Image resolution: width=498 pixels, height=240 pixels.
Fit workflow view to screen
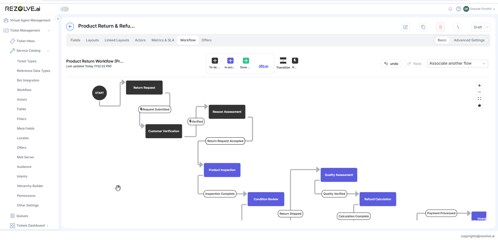tap(479, 99)
